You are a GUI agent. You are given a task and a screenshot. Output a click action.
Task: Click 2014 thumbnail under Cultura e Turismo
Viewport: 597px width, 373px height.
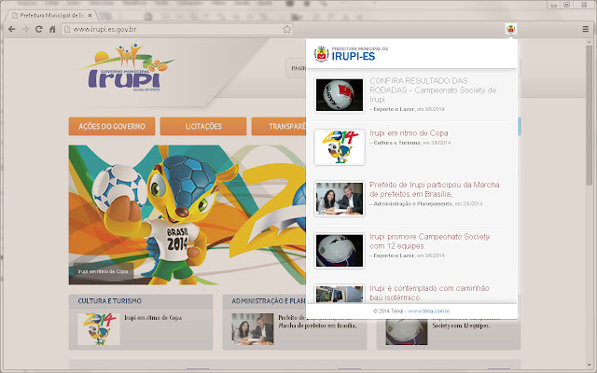[99, 329]
